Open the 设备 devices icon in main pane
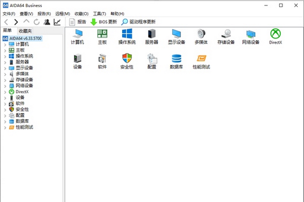This screenshot has height=202, width=304. 77,61
